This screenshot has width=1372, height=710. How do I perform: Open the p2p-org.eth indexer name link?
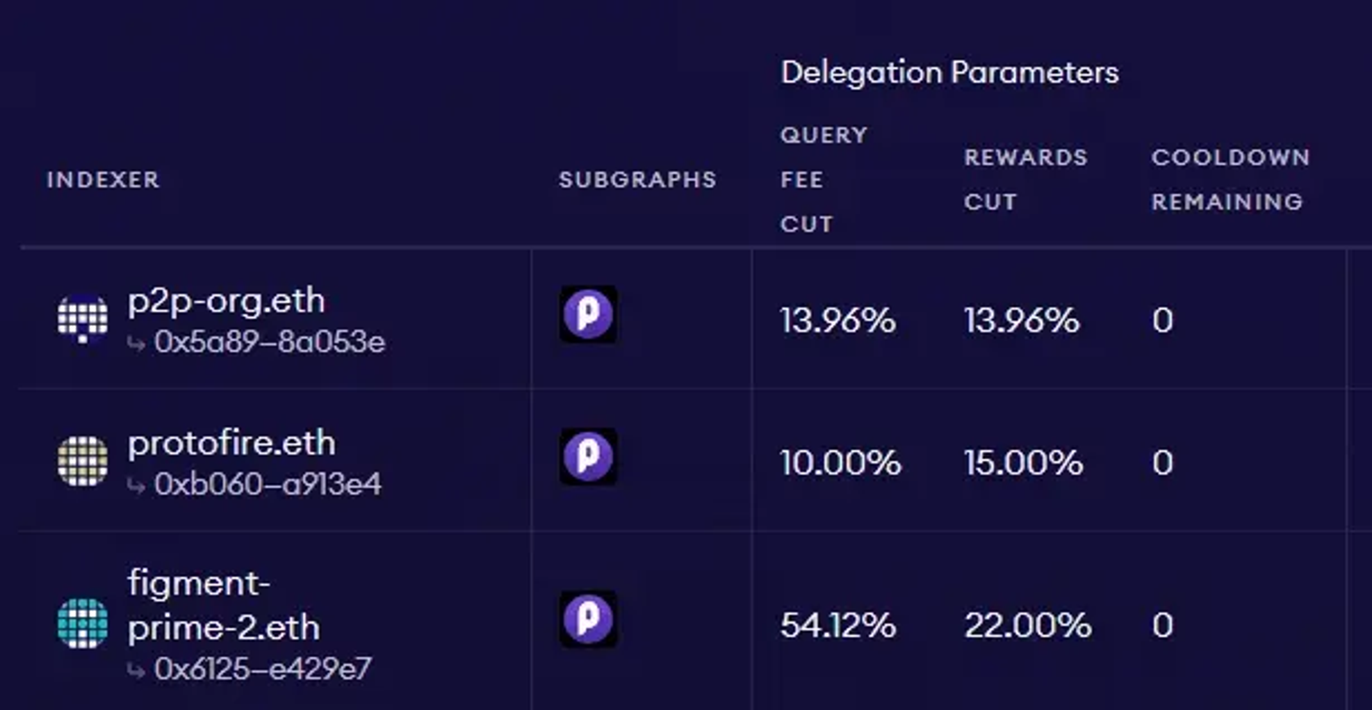[x=226, y=302]
